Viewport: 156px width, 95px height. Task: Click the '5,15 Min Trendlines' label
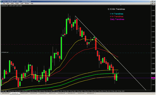pyautogui.click(x=116, y=9)
